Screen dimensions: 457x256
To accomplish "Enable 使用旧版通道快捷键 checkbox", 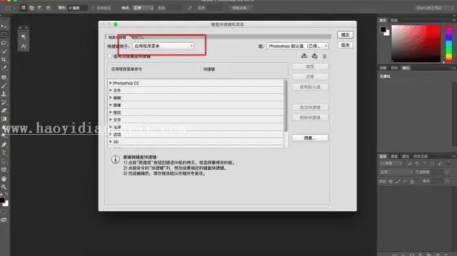I will point(110,56).
